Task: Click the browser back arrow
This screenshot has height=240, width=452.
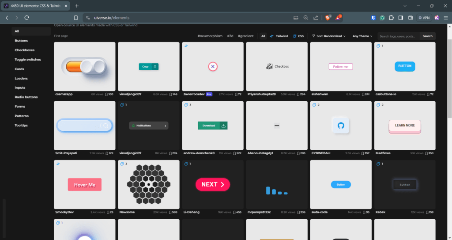Action: 7,18
